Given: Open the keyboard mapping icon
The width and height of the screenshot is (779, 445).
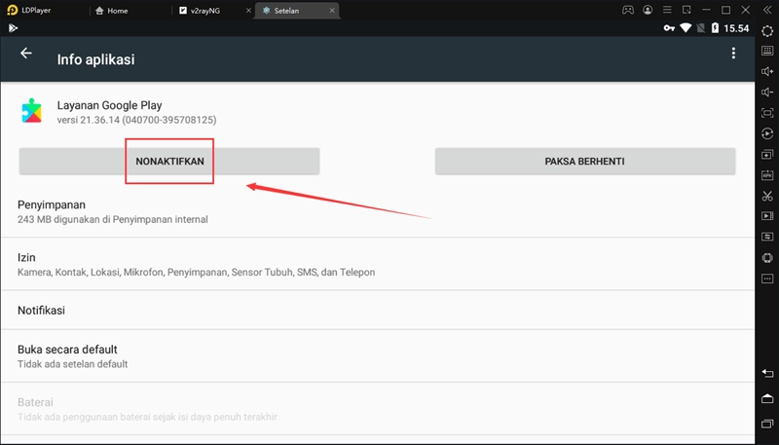Looking at the screenshot, I should [767, 51].
